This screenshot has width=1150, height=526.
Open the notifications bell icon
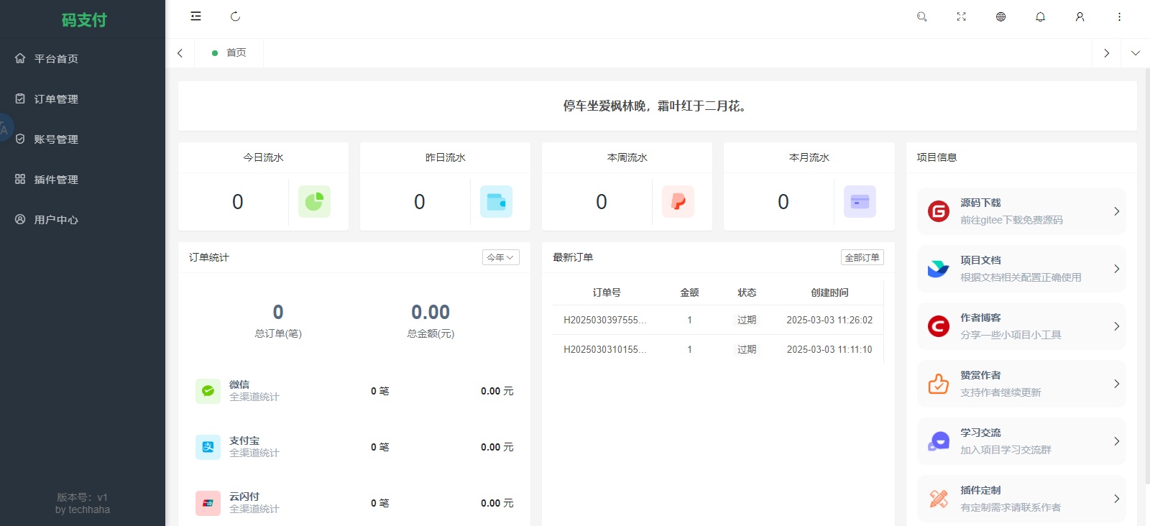1040,17
